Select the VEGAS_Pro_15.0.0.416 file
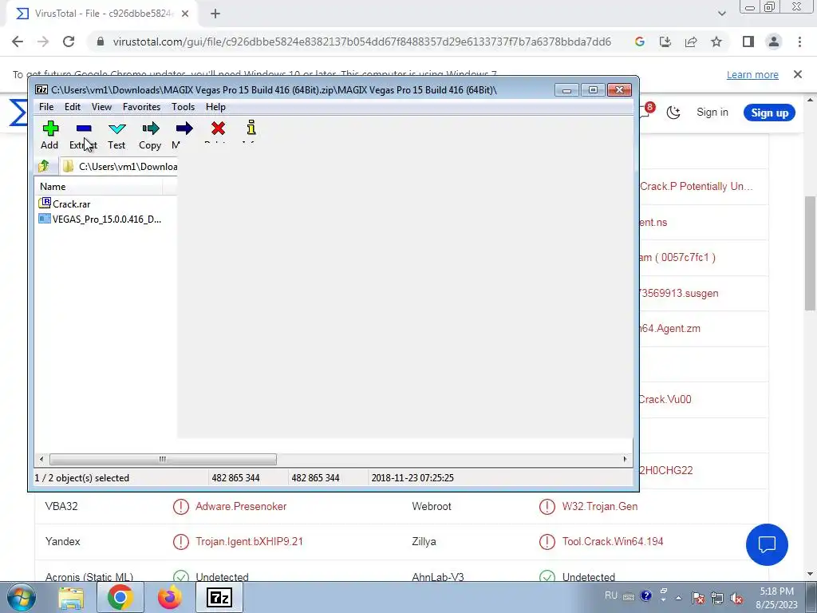Viewport: 817px width, 613px height. 100,219
